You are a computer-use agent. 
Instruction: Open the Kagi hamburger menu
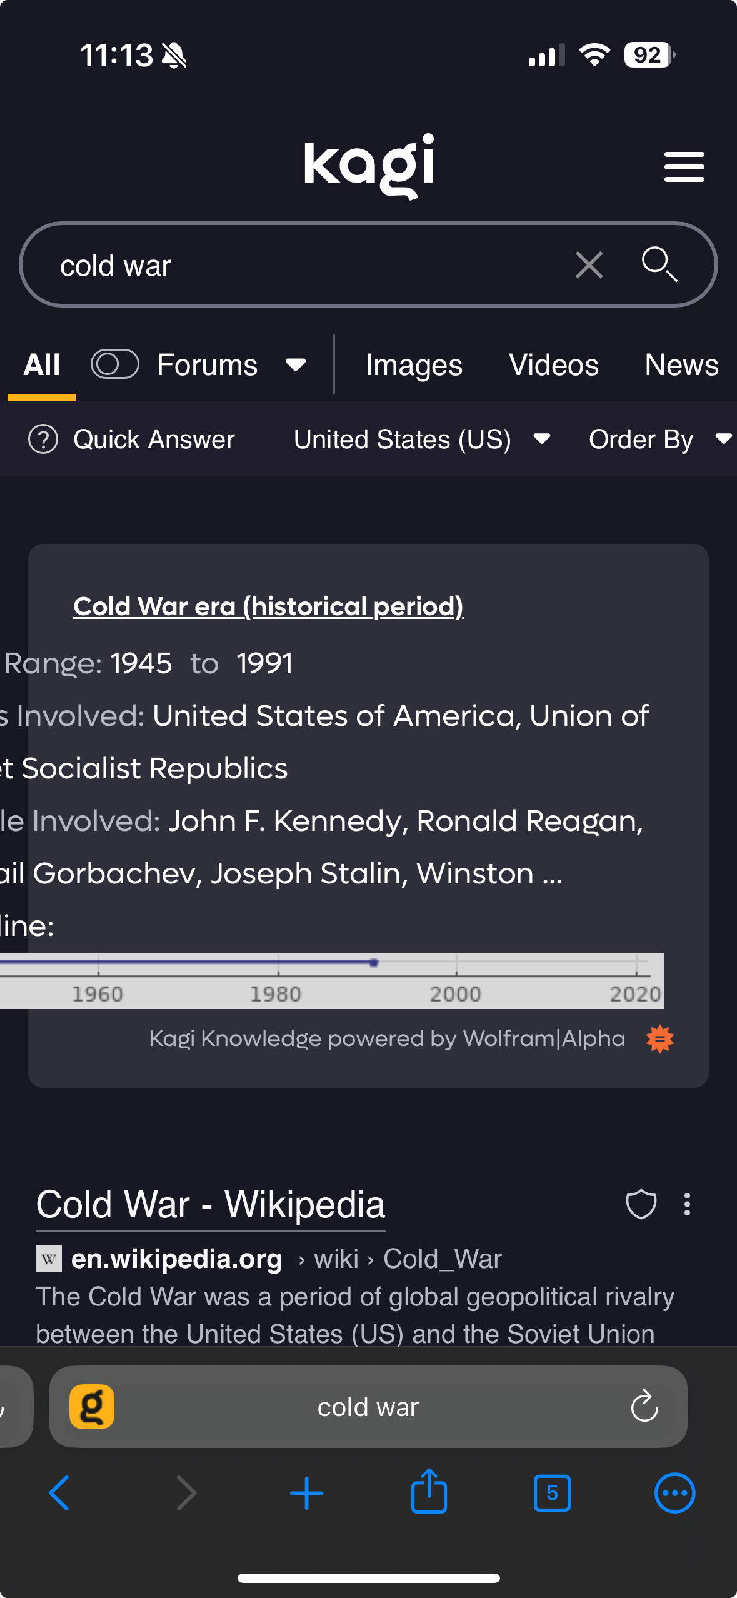pos(684,167)
